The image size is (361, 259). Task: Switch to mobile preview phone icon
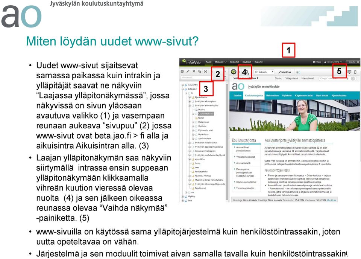tap(355, 72)
